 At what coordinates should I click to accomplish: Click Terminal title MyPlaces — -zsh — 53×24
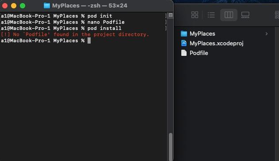coord(90,6)
